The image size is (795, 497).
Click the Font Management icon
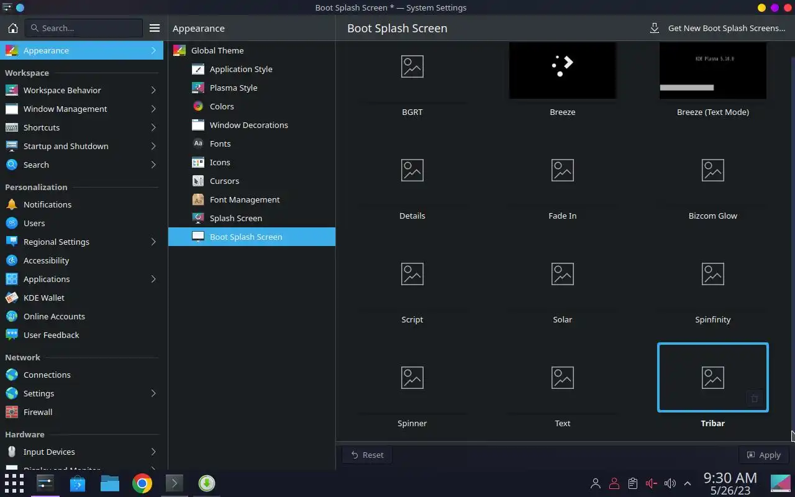pos(198,199)
